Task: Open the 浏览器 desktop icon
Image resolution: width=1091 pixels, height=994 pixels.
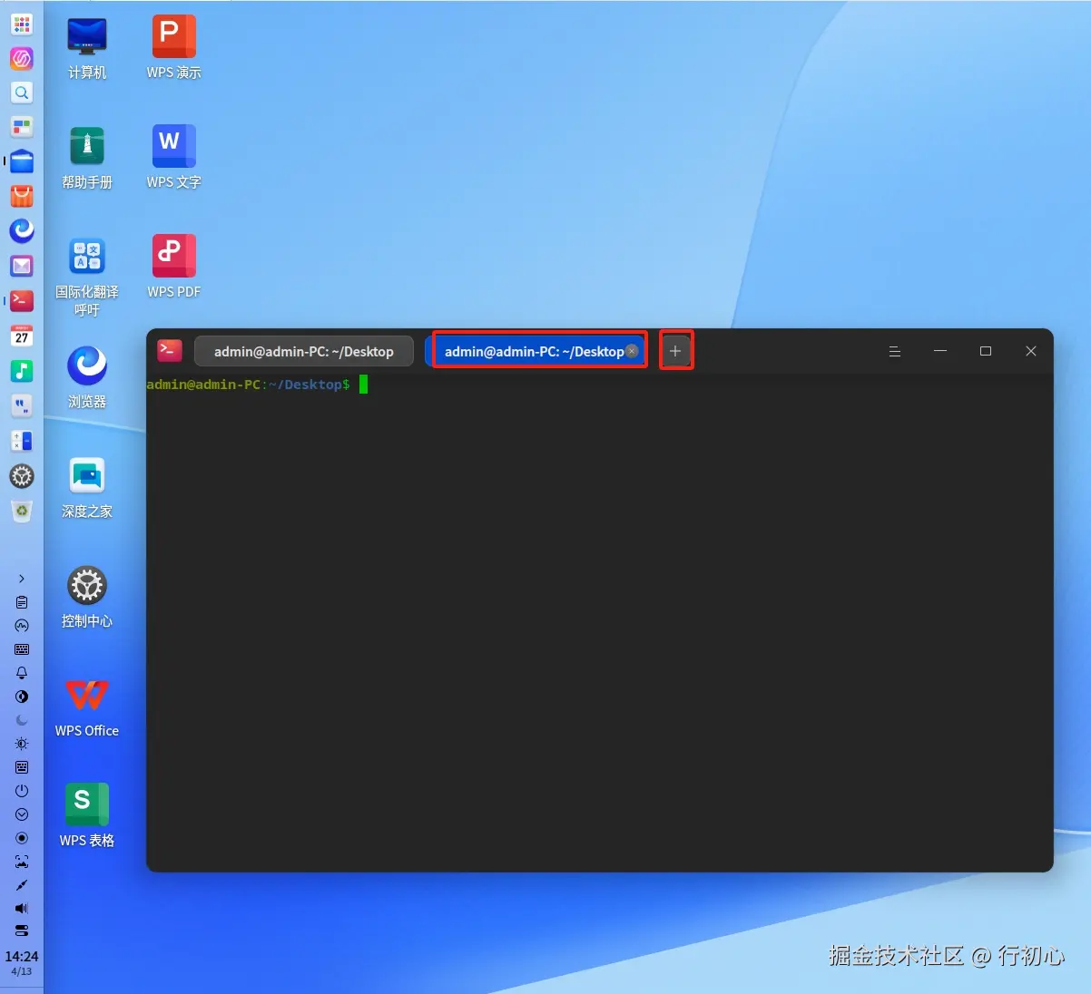Action: tap(87, 377)
